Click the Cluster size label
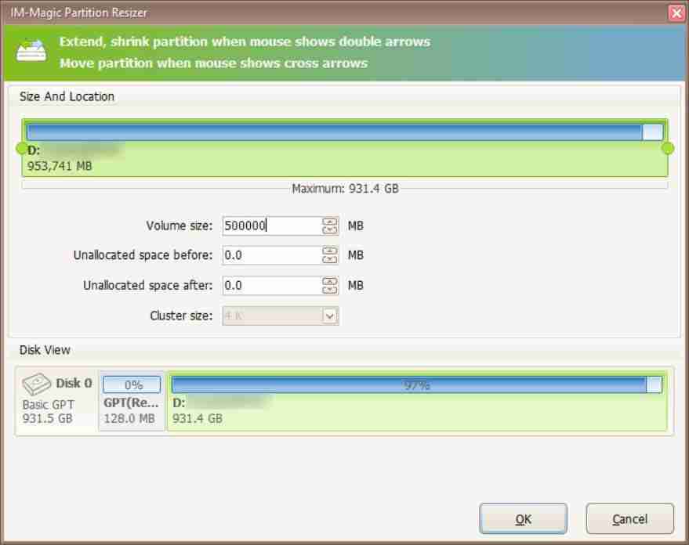 [x=181, y=316]
